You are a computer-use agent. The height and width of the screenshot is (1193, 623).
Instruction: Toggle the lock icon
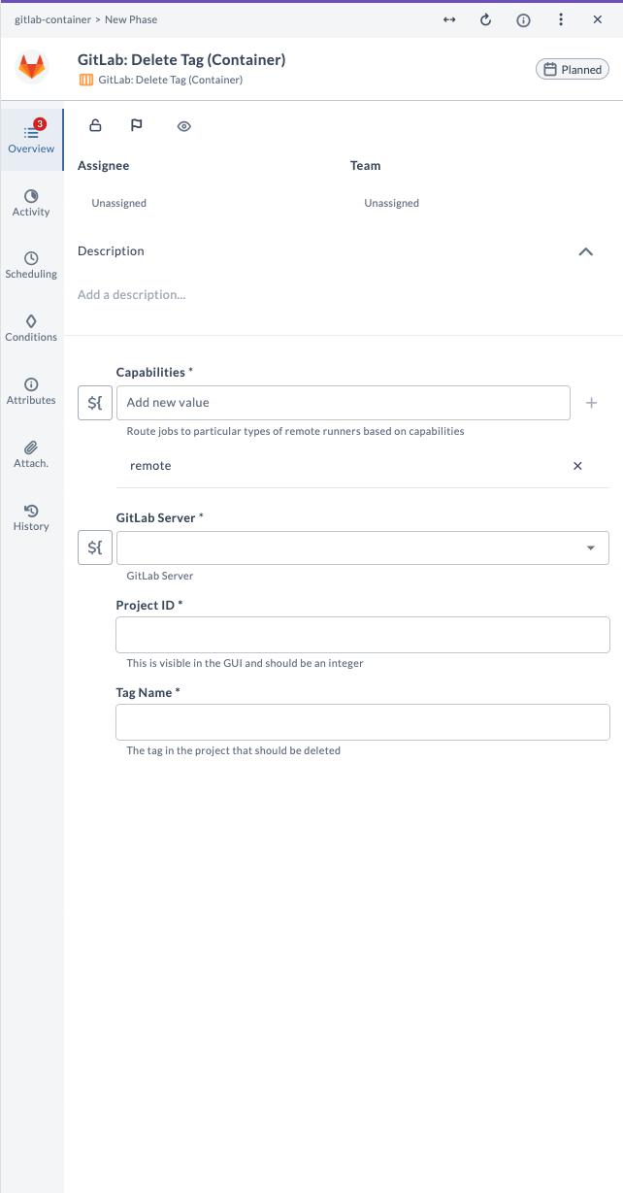point(95,125)
